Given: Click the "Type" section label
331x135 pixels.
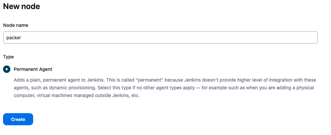Looking at the screenshot, I should pos(8,57).
